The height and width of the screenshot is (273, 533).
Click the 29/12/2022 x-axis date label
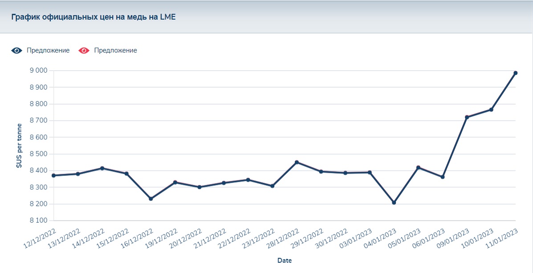click(x=308, y=238)
